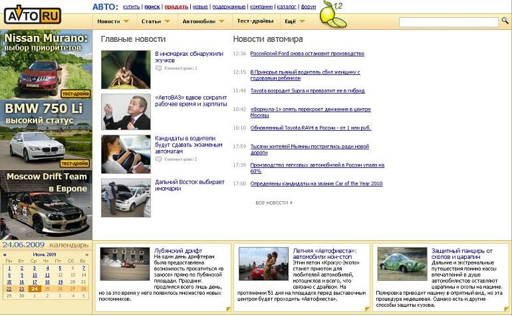Open Защитный панцирь от сколов article title
This screenshot has height=316, width=512.
tap(461, 254)
